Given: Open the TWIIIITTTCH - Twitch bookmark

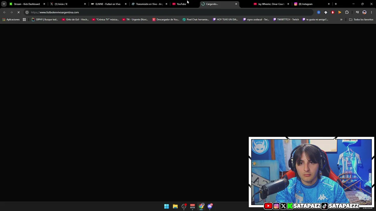Looking at the screenshot, I should click(x=286, y=20).
